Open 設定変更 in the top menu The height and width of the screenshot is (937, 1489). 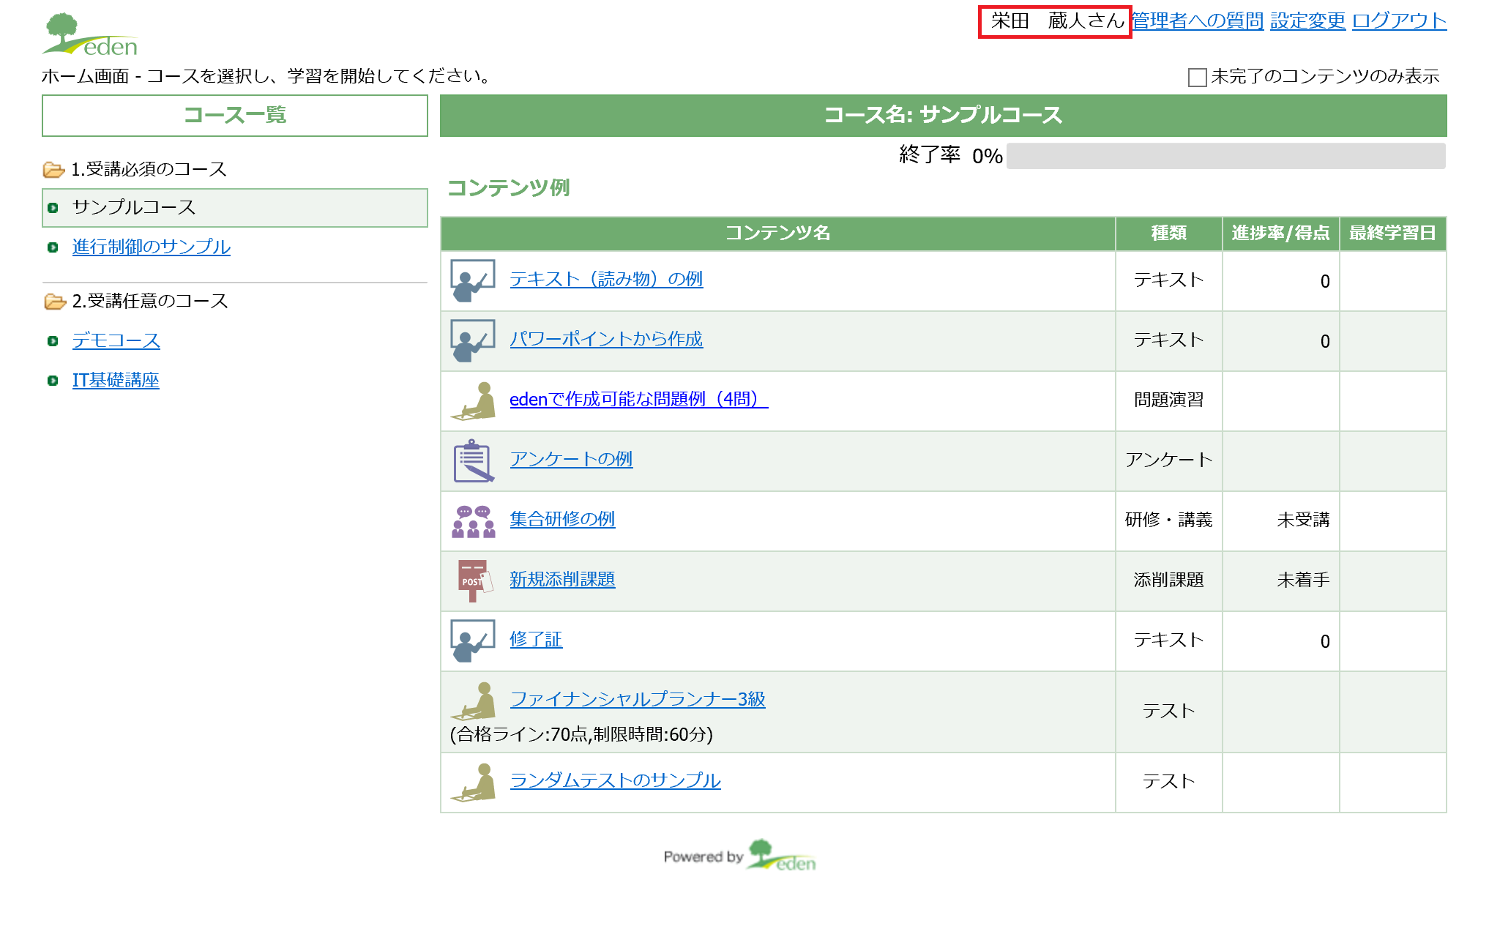tap(1307, 20)
